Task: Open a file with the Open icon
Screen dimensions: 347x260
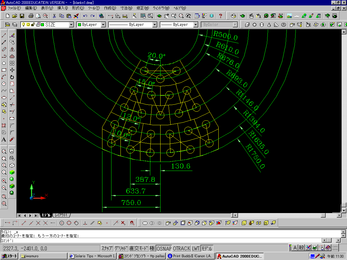Action: tap(14, 16)
